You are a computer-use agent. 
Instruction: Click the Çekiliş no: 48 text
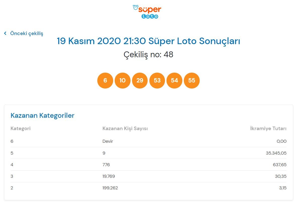[148, 54]
